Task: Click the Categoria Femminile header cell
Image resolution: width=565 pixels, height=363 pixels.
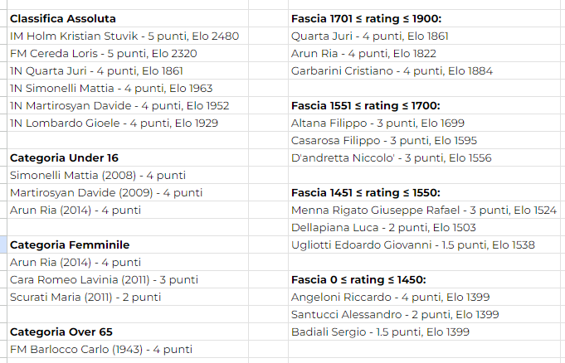Action: (x=128, y=244)
